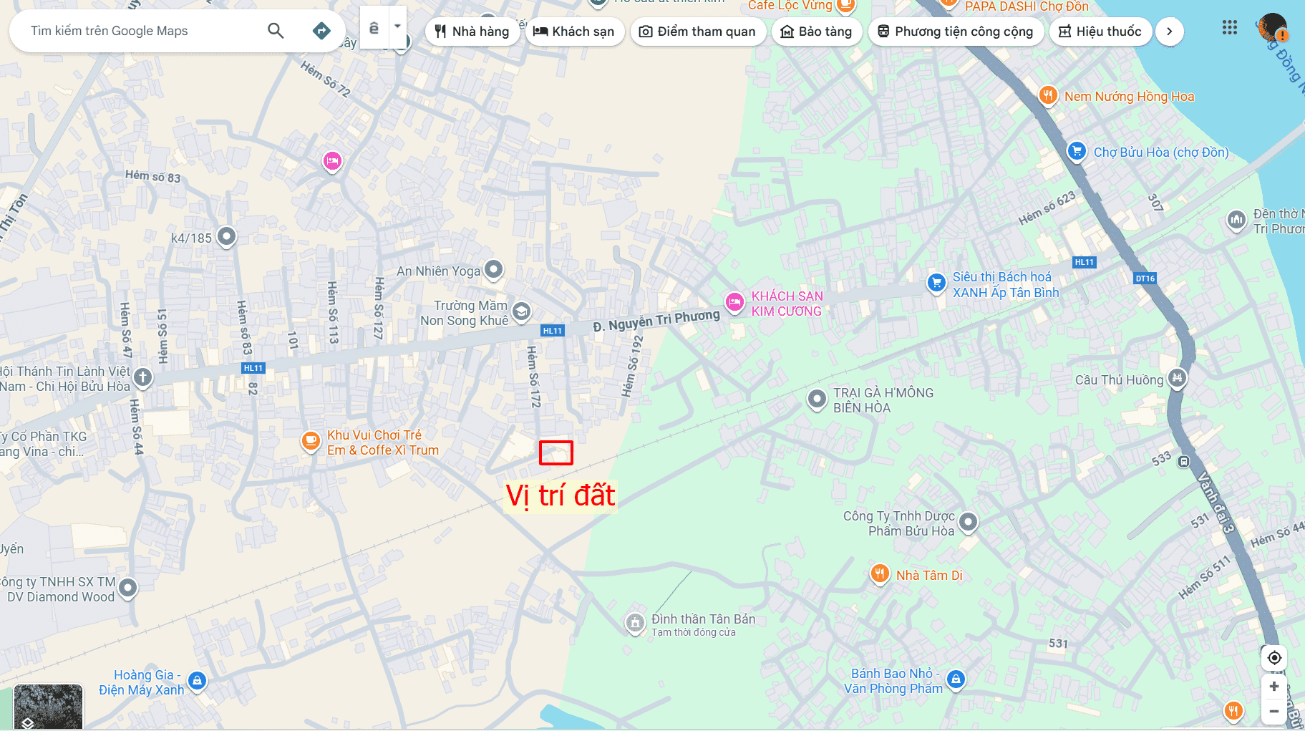This screenshot has width=1305, height=731.
Task: Open directions with the blue arrow icon
Action: pyautogui.click(x=321, y=31)
